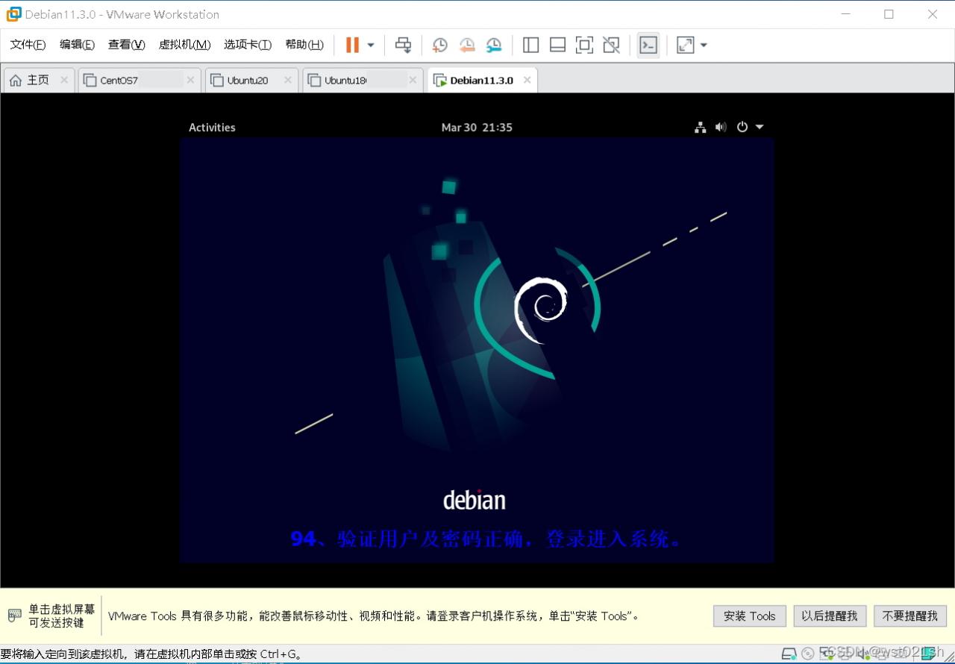Expand the stretch display dropdown arrow
This screenshot has height=664, width=955.
pos(704,46)
